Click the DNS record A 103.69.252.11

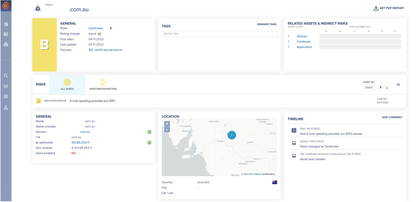click(x=82, y=148)
